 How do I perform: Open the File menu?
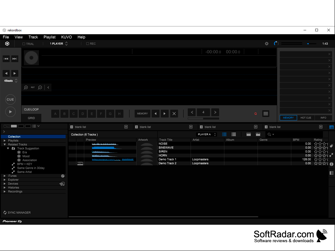(x=6, y=37)
